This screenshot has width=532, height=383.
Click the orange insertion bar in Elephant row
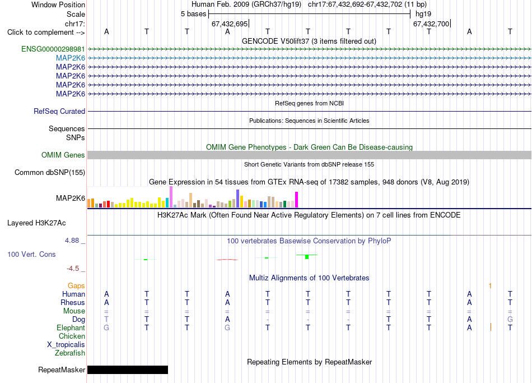(x=491, y=327)
